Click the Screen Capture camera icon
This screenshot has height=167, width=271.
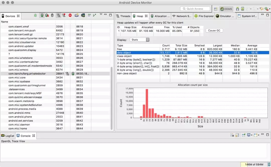point(76,15)
